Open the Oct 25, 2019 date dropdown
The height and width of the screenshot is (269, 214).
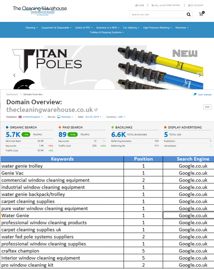93,117
